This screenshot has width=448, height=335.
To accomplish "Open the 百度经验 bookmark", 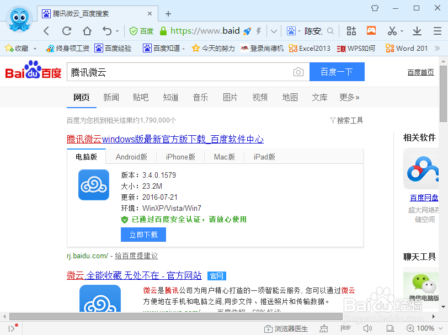I will click(113, 49).
